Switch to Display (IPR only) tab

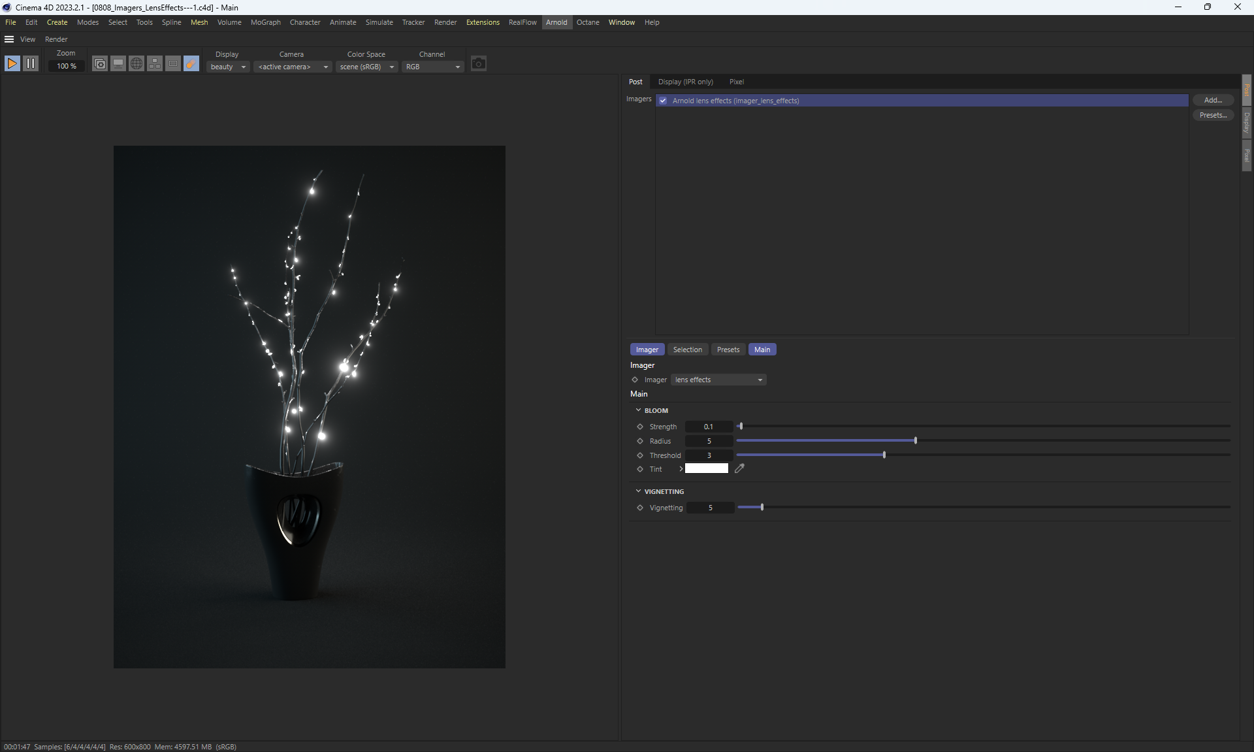pos(685,82)
